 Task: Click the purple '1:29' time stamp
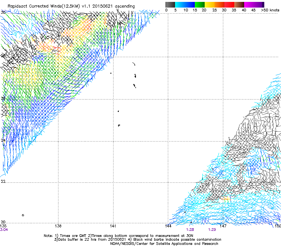[212, 230]
